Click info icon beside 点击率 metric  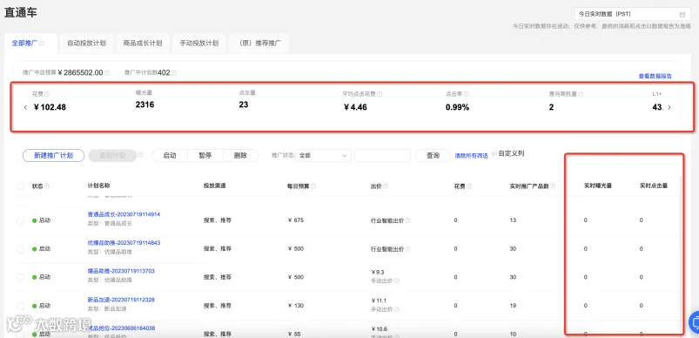[466, 94]
